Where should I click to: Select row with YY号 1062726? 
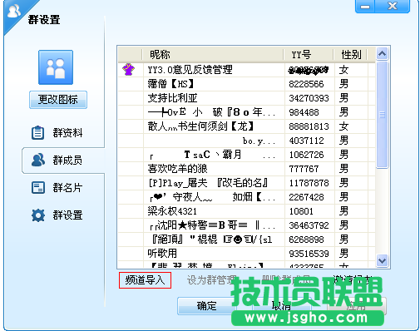[247, 155]
